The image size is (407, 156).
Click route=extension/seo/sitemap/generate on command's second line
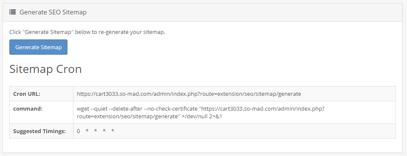pos(129,117)
